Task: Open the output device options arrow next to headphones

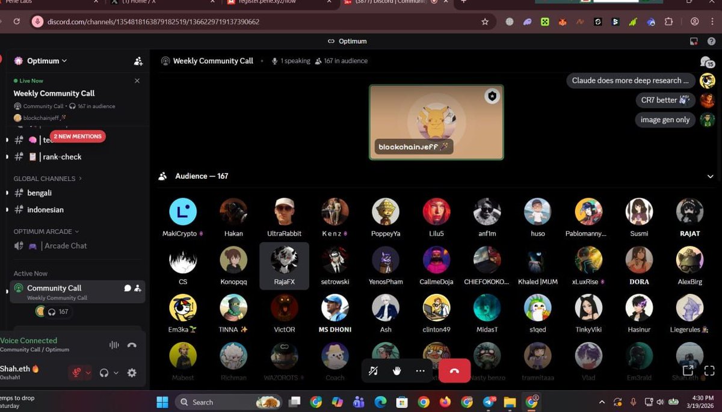Action: 116,373
